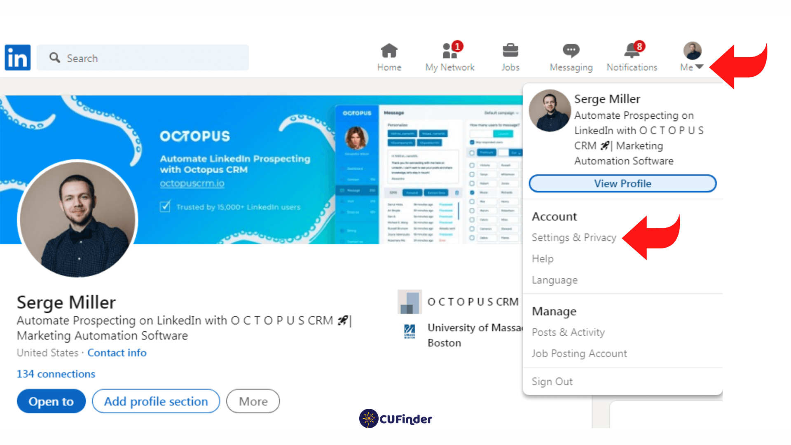Click the CUFinder logo watermark
This screenshot has height=445, width=791.
click(395, 419)
